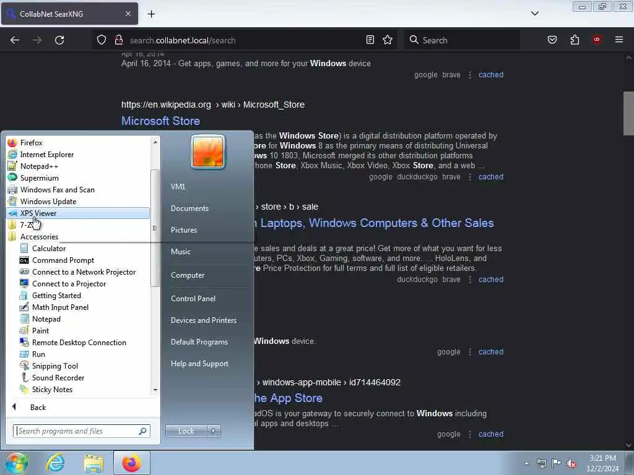634x475 pixels.
Task: Open Internet Explorer on the taskbar
Action: click(x=55, y=463)
